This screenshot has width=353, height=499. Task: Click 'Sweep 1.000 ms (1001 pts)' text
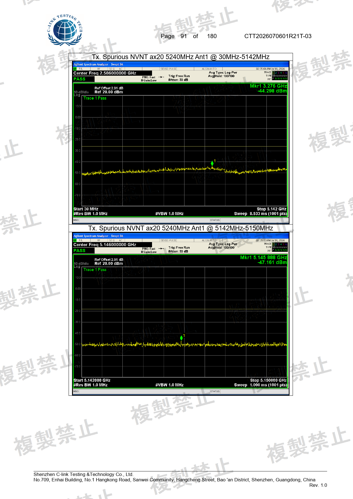(260, 385)
